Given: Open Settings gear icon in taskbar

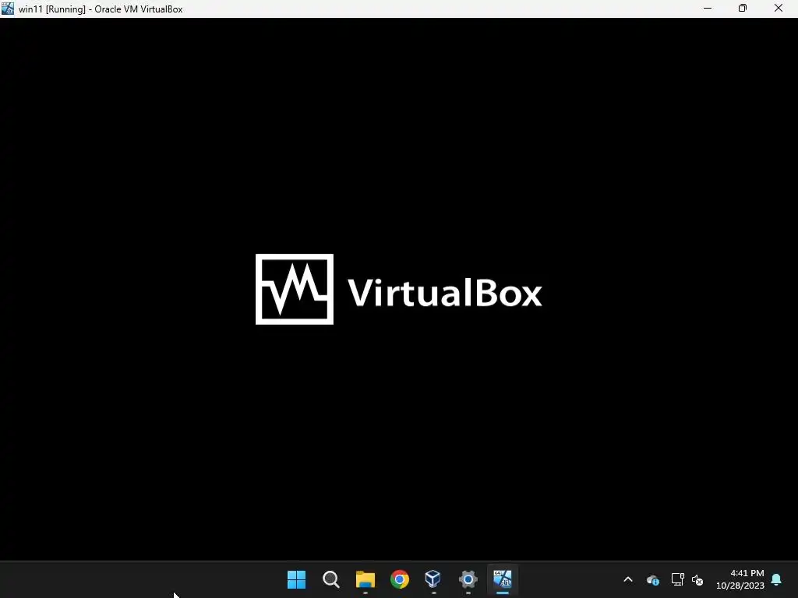Looking at the screenshot, I should click(468, 579).
